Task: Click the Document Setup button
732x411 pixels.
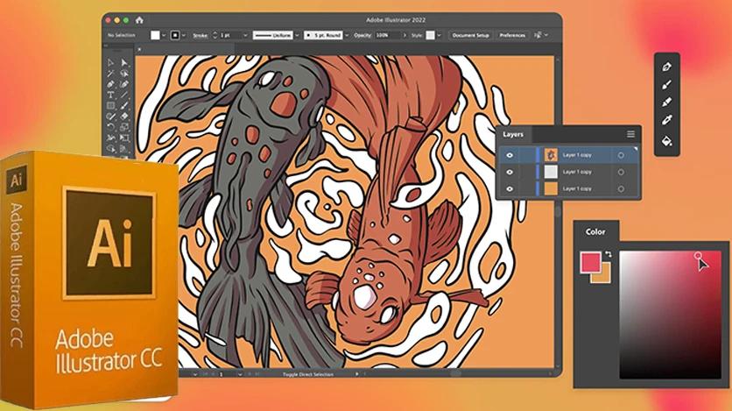Action: click(471, 35)
